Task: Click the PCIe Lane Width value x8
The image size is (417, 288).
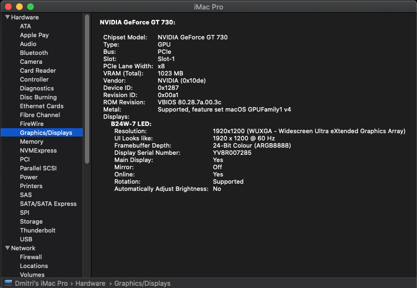Action: pos(161,66)
